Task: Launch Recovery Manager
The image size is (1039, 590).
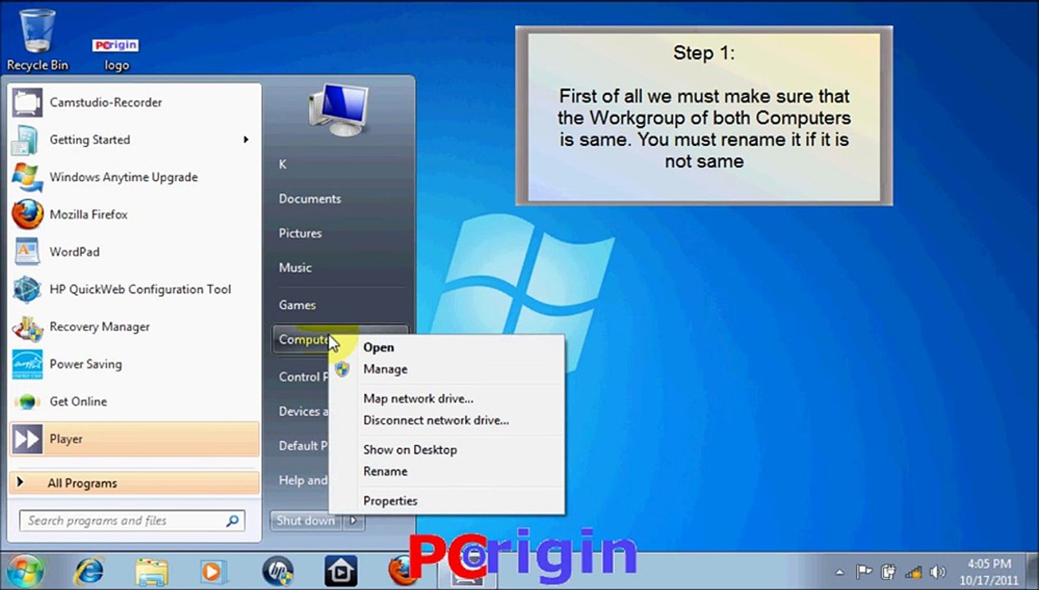Action: pos(134,327)
